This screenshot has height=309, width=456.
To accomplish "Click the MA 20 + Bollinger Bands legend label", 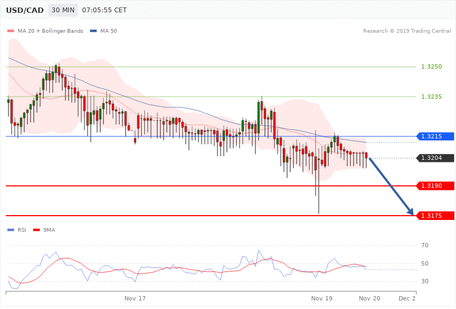I will [x=50, y=31].
